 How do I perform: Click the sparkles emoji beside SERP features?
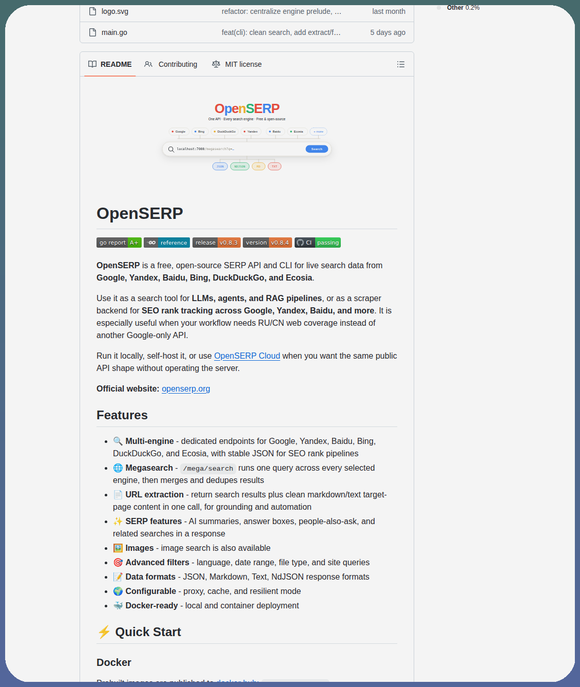coord(118,521)
